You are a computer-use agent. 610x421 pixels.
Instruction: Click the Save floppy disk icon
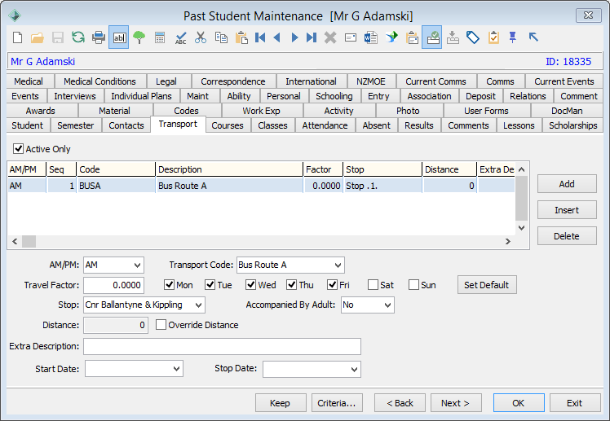[58, 37]
